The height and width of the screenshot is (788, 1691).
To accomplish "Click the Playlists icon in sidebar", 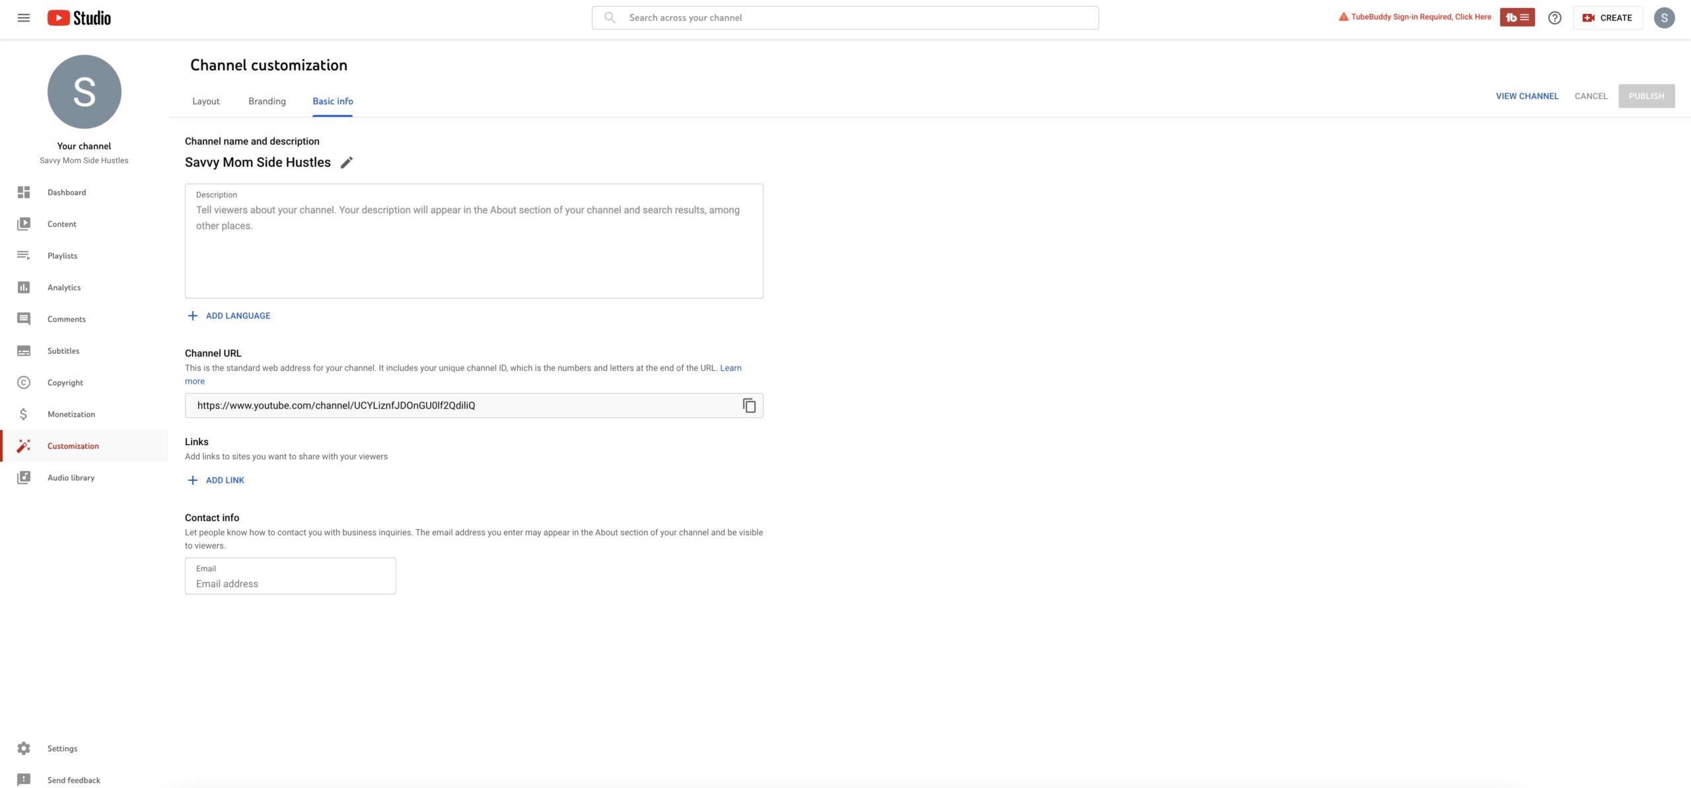I will click(24, 256).
